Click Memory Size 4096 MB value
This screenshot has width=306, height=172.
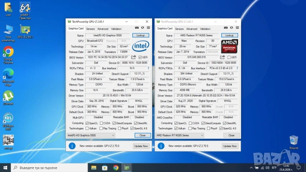pos(185,90)
